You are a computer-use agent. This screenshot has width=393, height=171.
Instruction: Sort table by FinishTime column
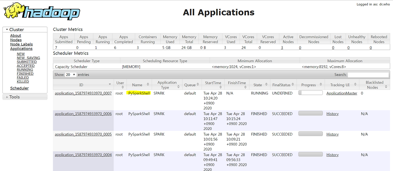click(237, 85)
